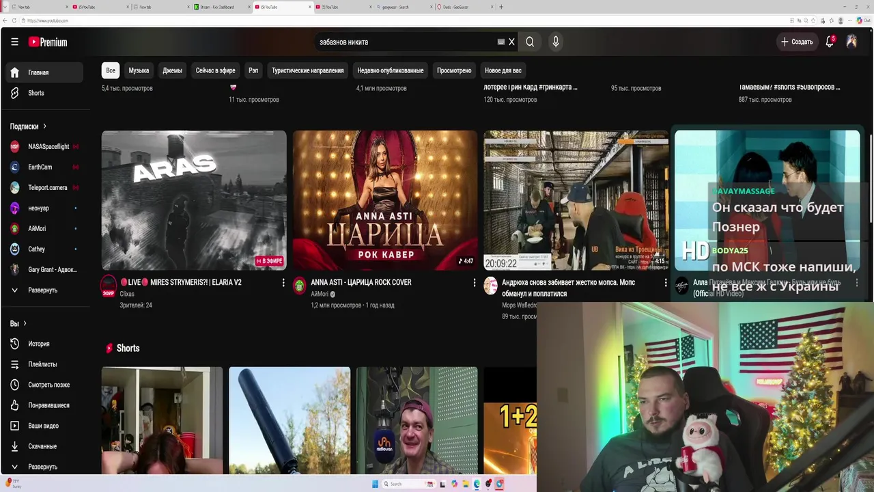Run search with magnifier button
The width and height of the screenshot is (874, 492).
(x=530, y=42)
